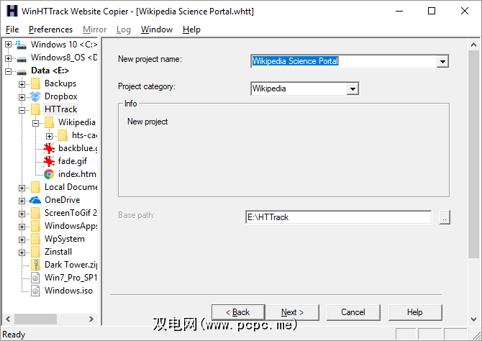Expand the WindowsApps folder node
The height and width of the screenshot is (341, 482).
(22, 227)
